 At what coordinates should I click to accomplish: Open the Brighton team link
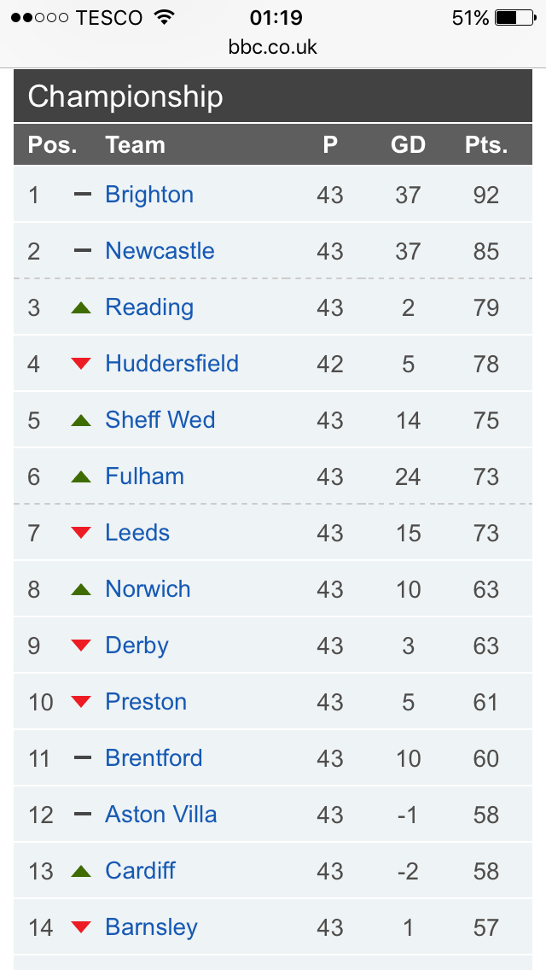pos(149,195)
